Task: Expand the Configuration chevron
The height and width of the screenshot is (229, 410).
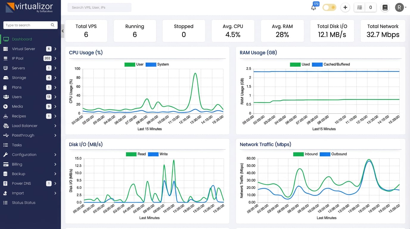Action: point(55,154)
